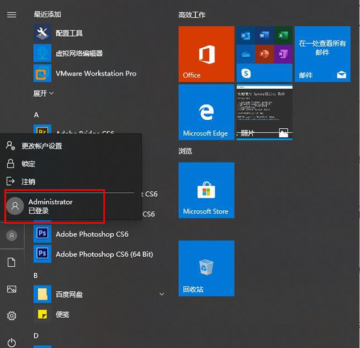Select 更改帐户设置 from the account menu
Screen dimensions: 360x348
(x=42, y=146)
